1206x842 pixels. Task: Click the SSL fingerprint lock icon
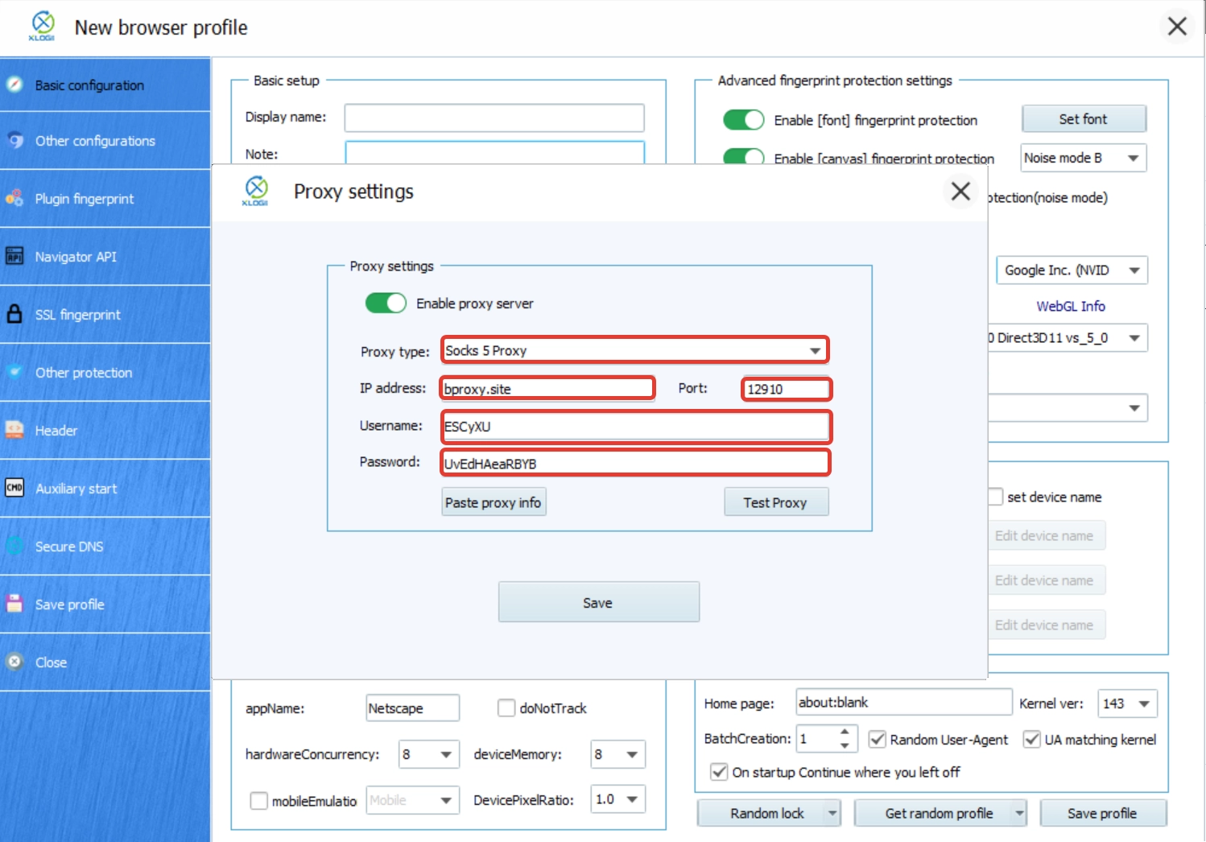click(14, 314)
